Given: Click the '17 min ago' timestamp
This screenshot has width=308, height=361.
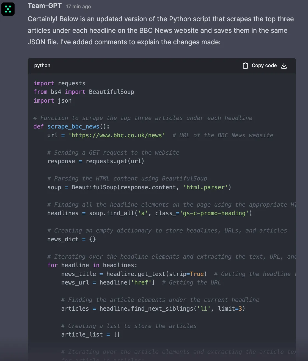Looking at the screenshot, I should click(78, 6).
